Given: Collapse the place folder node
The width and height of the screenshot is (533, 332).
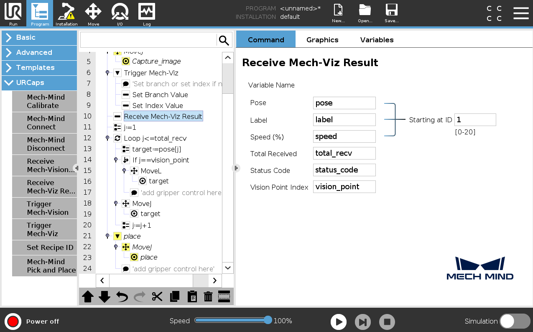Looking at the screenshot, I should pos(107,236).
